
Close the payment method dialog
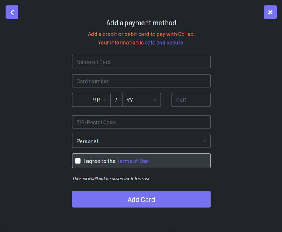[x=270, y=12]
